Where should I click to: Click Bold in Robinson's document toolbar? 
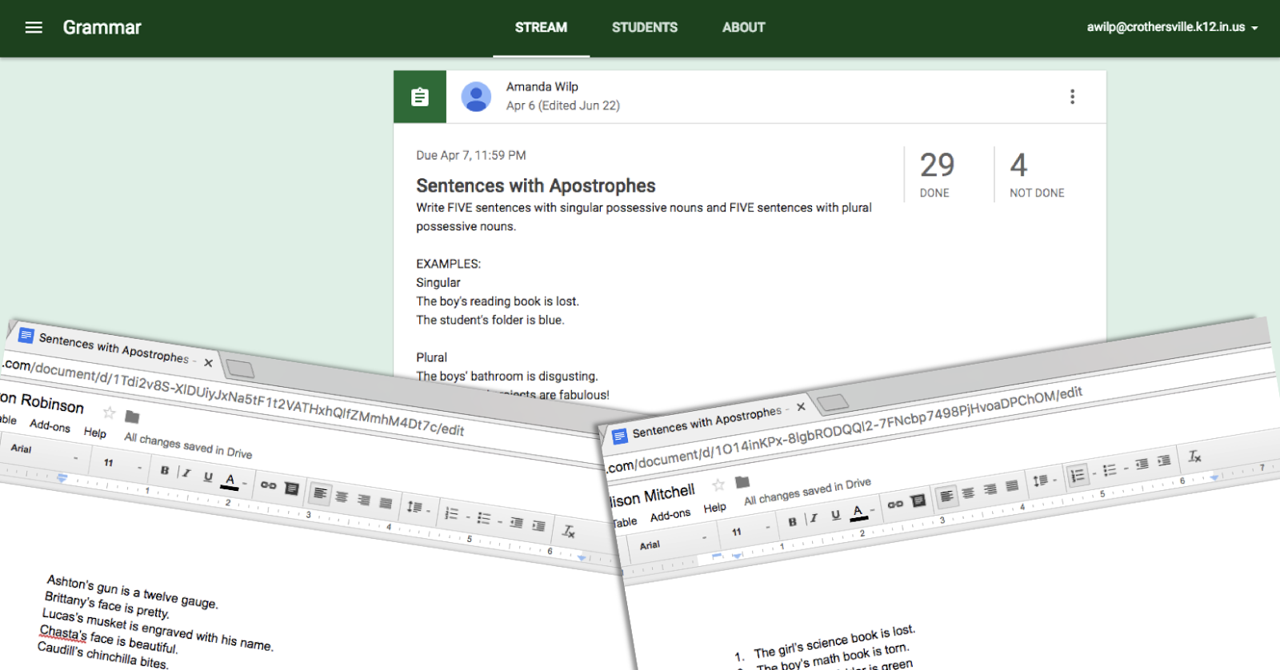pyautogui.click(x=165, y=470)
